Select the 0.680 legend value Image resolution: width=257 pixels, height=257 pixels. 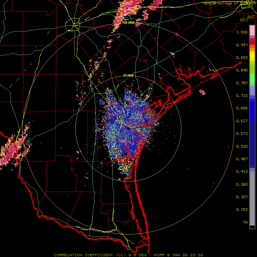(242, 108)
